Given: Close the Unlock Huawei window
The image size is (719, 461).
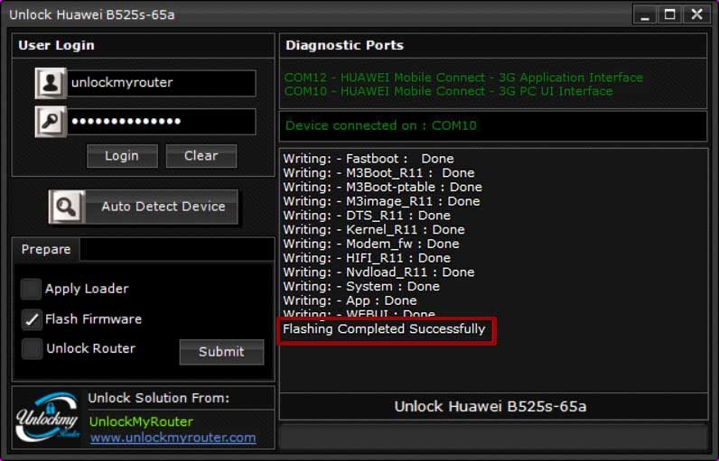Looking at the screenshot, I should click(696, 15).
